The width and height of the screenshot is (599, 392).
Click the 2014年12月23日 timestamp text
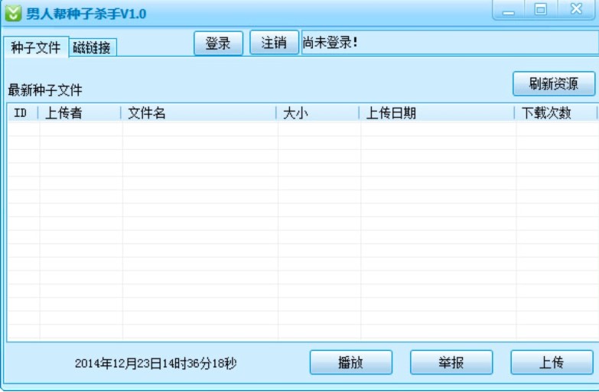click(156, 363)
